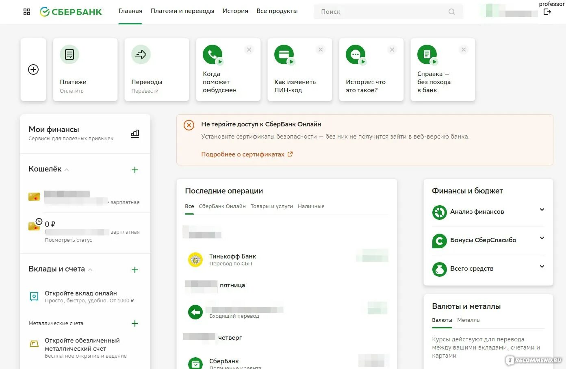Select the СберБанк Онлайн operations tab
This screenshot has width=566, height=369.
tap(222, 206)
